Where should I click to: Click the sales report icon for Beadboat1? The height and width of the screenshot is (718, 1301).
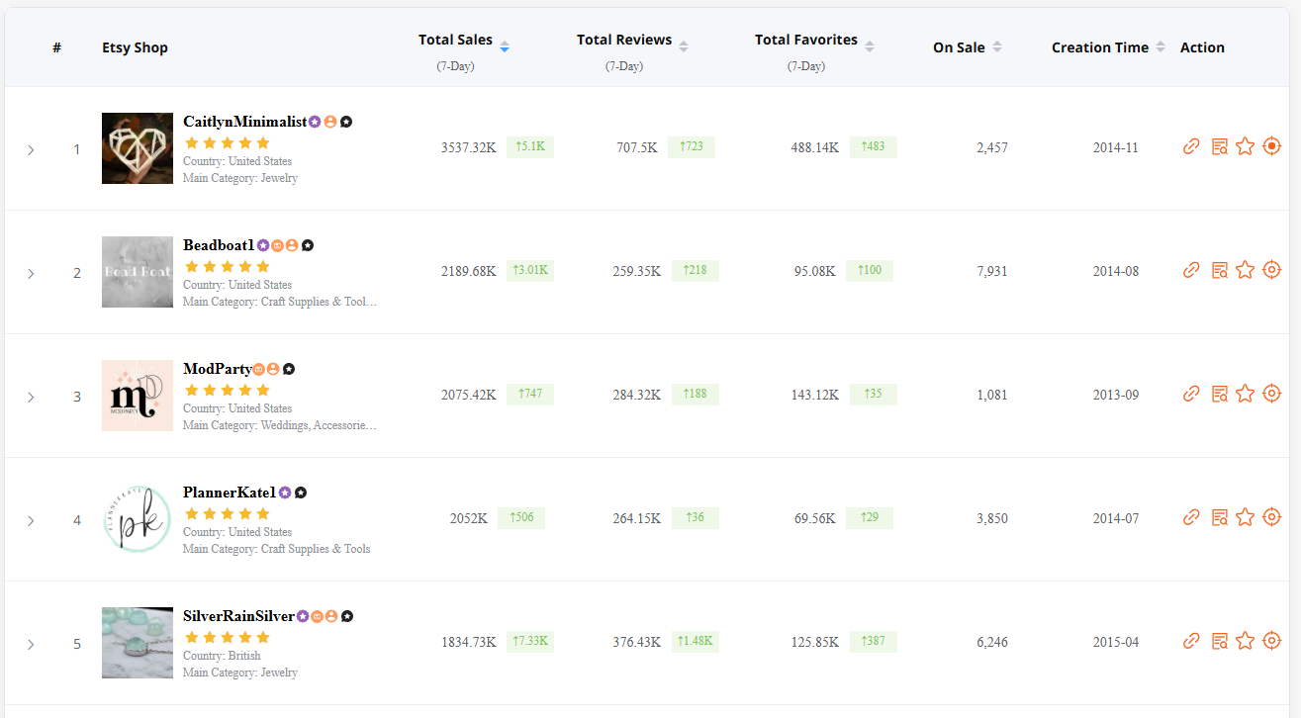[1219, 269]
